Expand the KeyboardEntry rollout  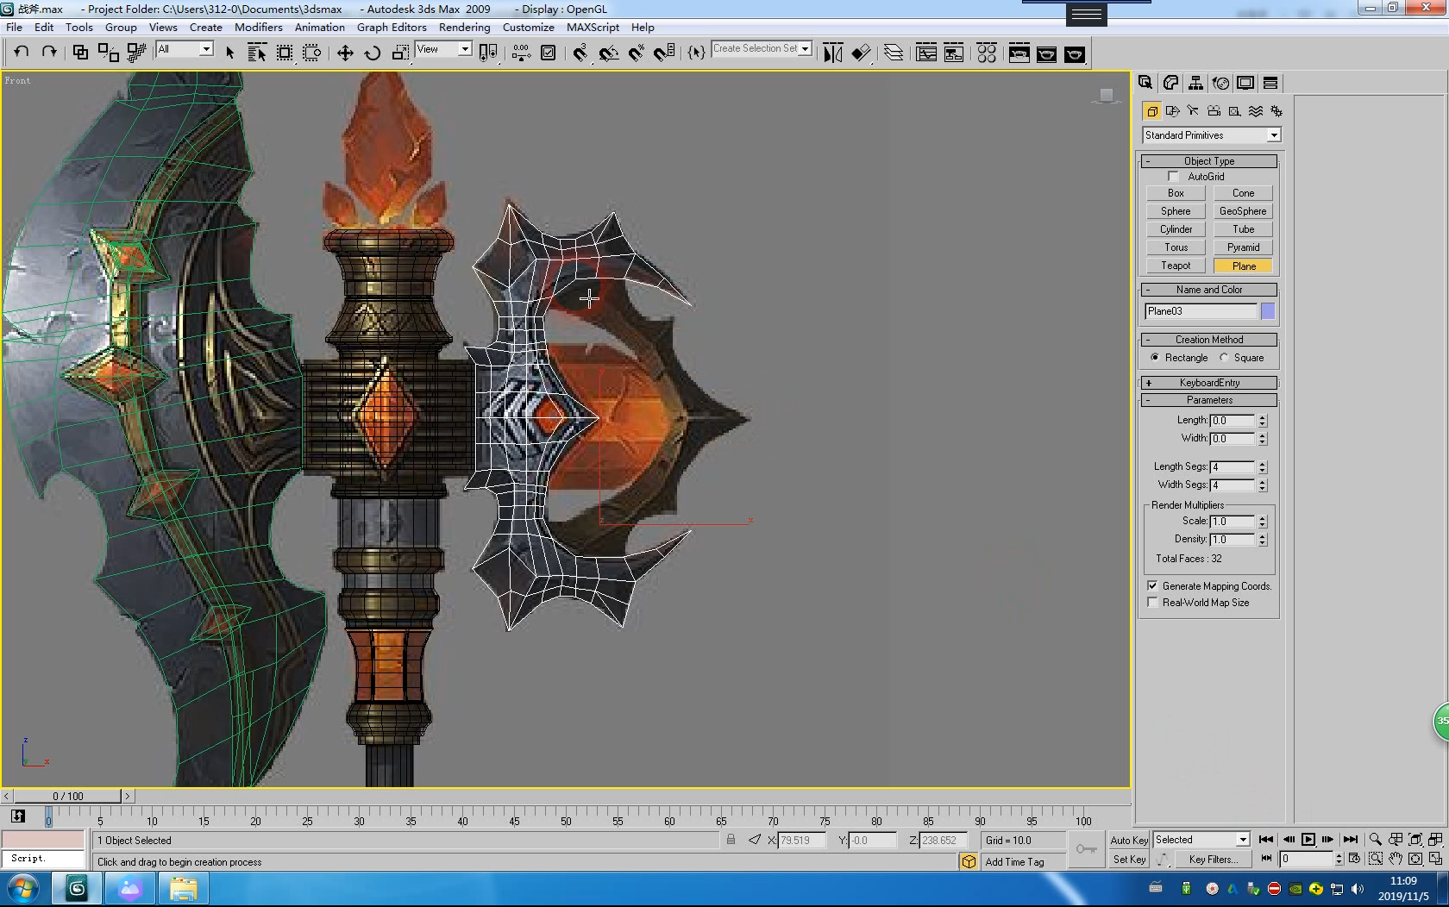click(x=1209, y=383)
